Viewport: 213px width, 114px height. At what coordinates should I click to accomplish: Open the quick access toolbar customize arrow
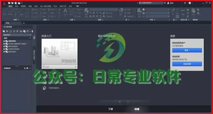tap(22, 3)
